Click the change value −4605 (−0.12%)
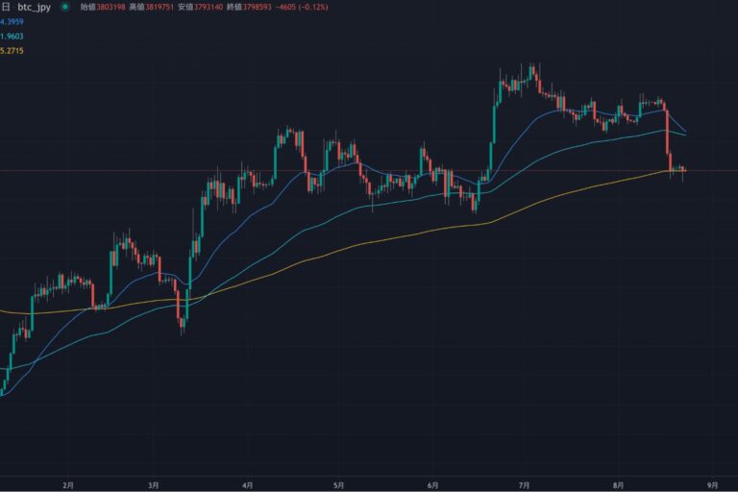Image resolution: width=738 pixels, height=492 pixels. tap(301, 7)
